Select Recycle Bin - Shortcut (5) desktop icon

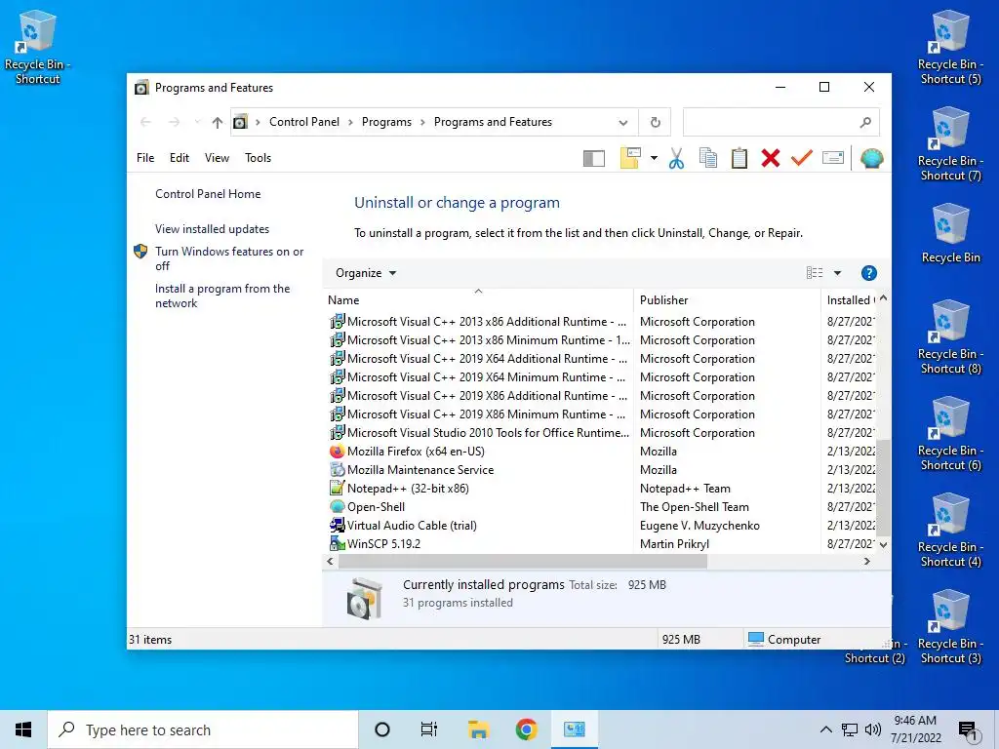pyautogui.click(x=950, y=48)
